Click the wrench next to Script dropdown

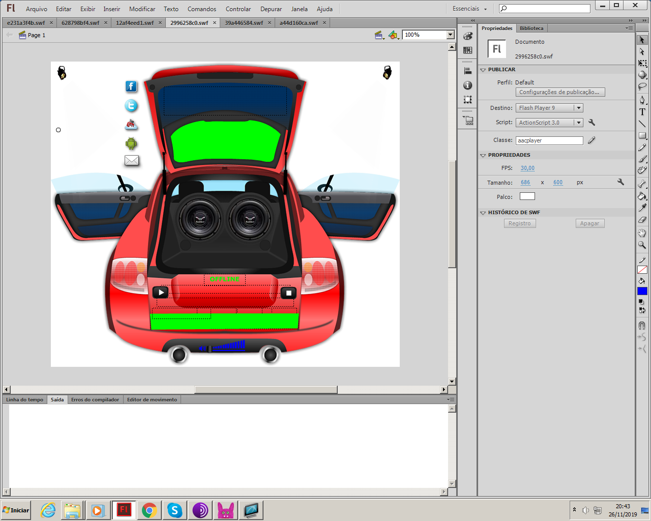pyautogui.click(x=591, y=123)
